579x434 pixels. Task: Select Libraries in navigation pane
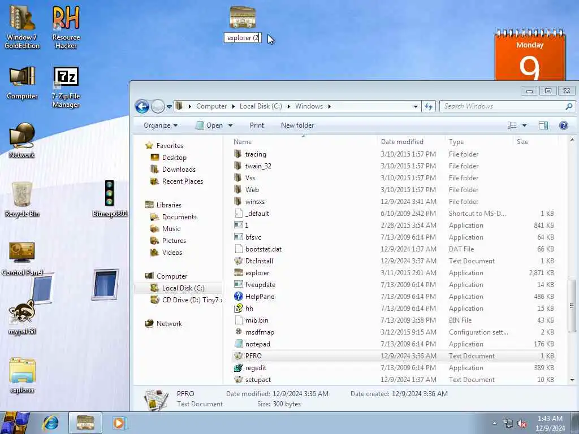(163, 205)
